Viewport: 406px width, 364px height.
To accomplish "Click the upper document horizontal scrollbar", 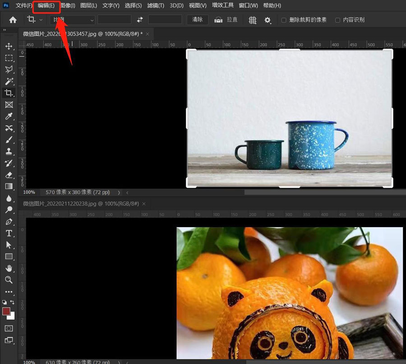I will pos(325,192).
